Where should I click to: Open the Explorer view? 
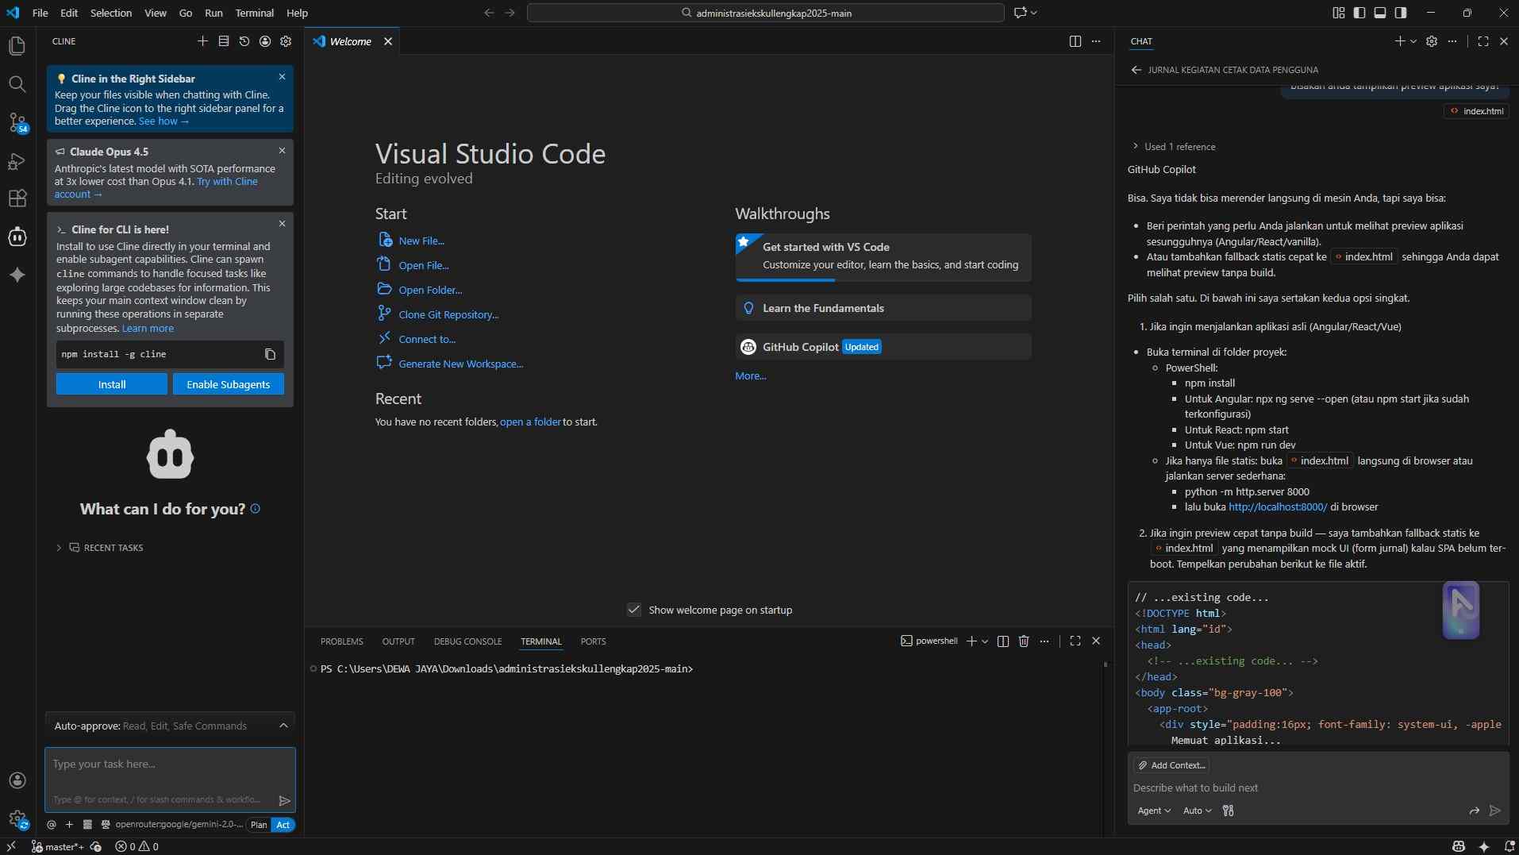(x=17, y=46)
